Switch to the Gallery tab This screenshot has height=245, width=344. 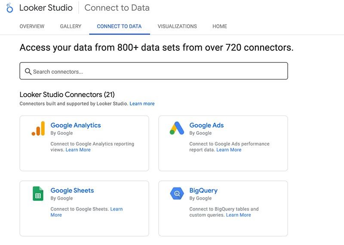71,26
